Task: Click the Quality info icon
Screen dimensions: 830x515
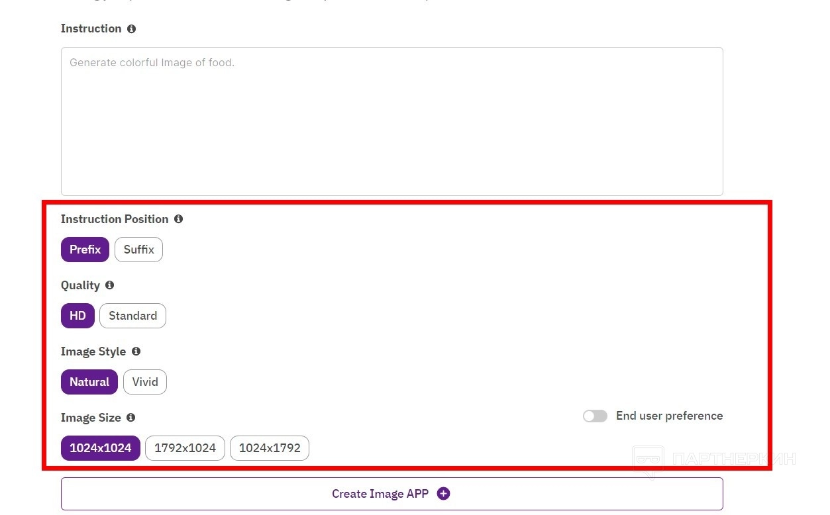Action: pos(109,285)
